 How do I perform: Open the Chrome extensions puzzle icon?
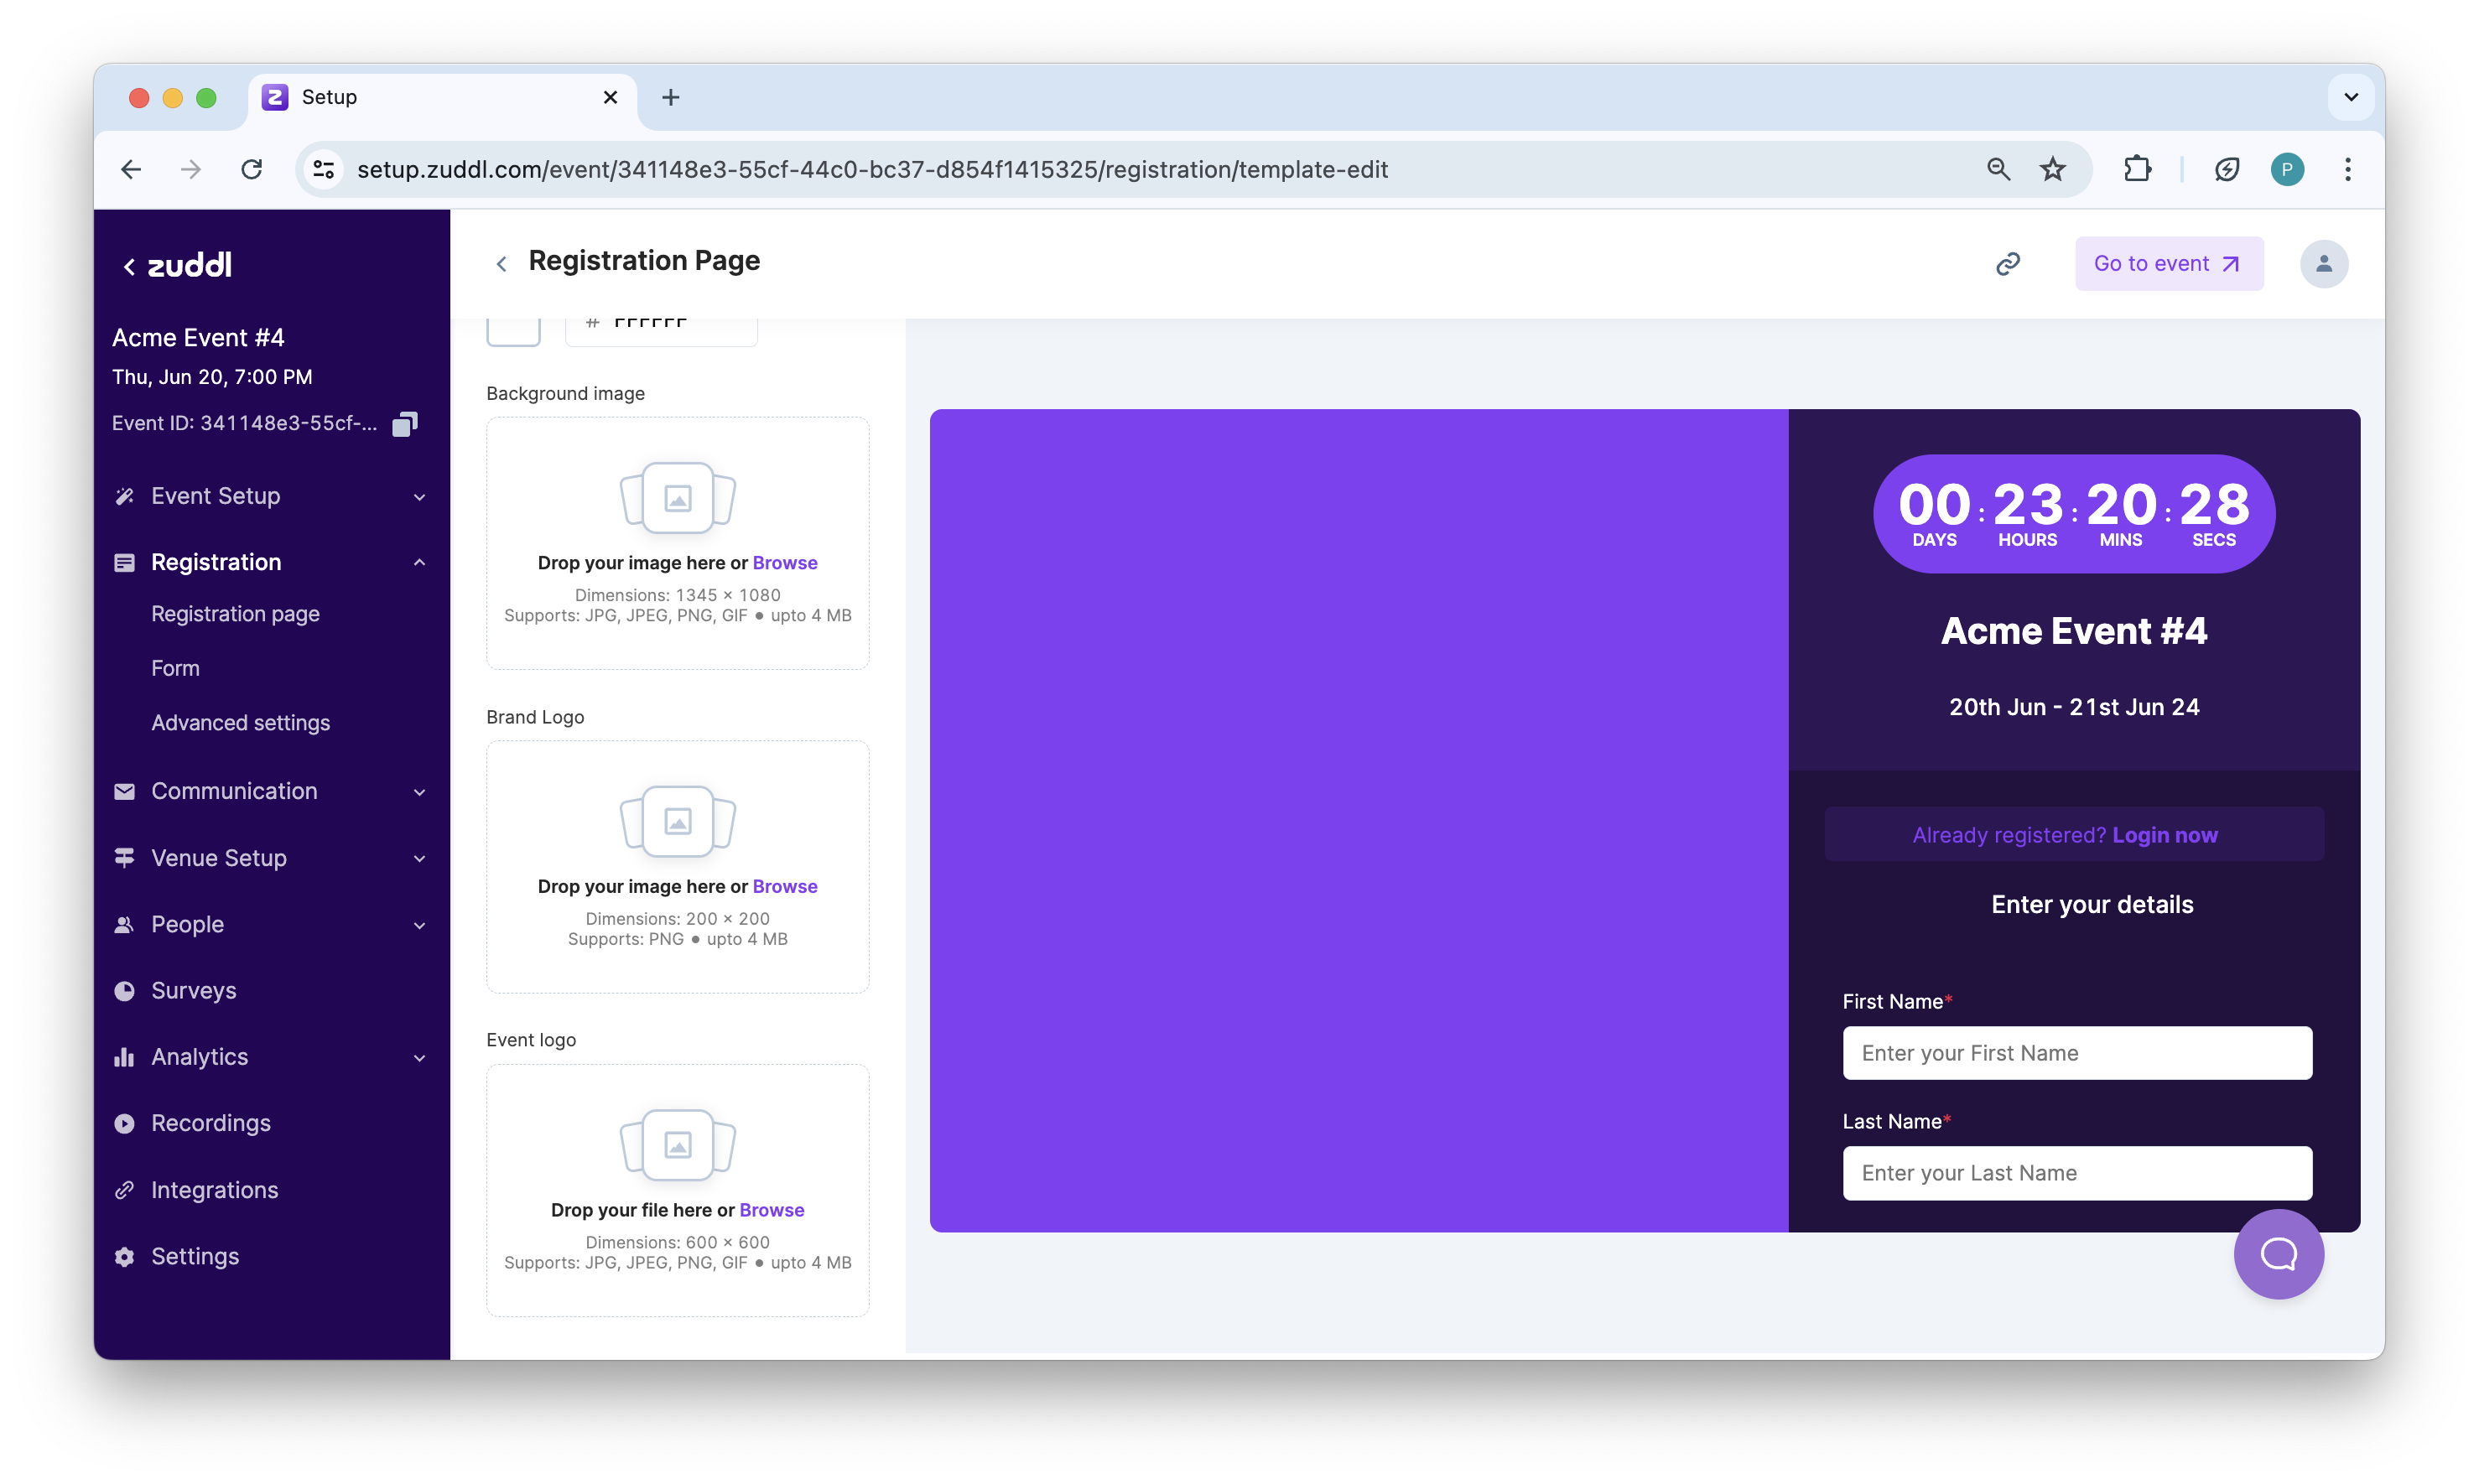point(2137,169)
